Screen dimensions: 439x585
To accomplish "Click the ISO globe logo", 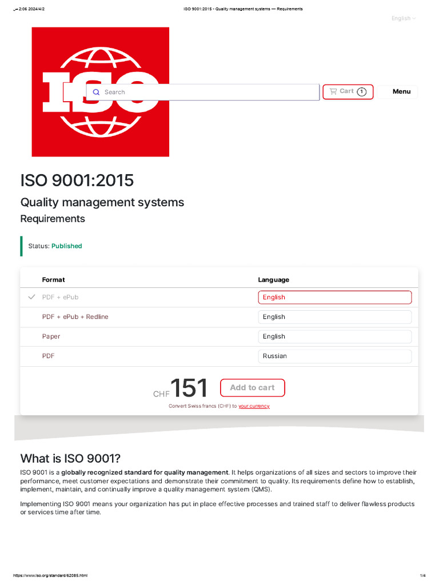I will coord(101,92).
